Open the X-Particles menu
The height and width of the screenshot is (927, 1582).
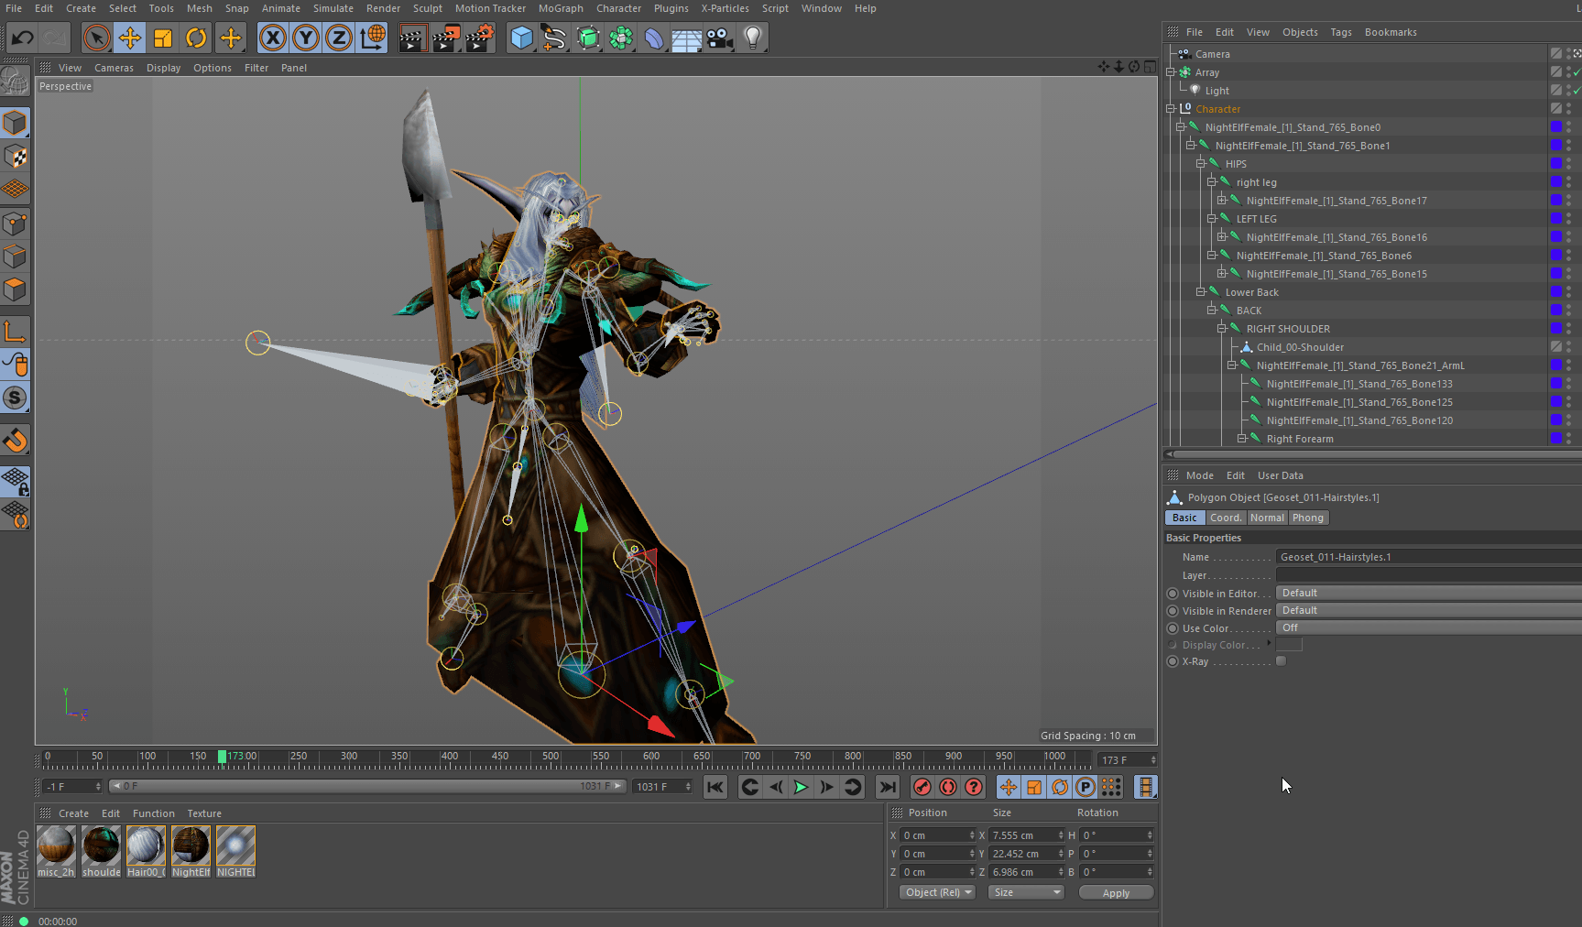[725, 8]
